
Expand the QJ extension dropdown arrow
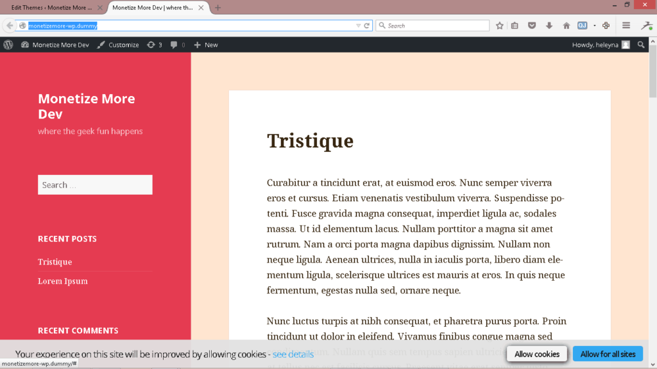tap(595, 26)
